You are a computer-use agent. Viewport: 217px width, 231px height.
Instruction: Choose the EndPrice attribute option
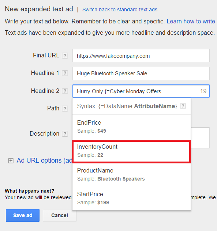(x=131, y=127)
